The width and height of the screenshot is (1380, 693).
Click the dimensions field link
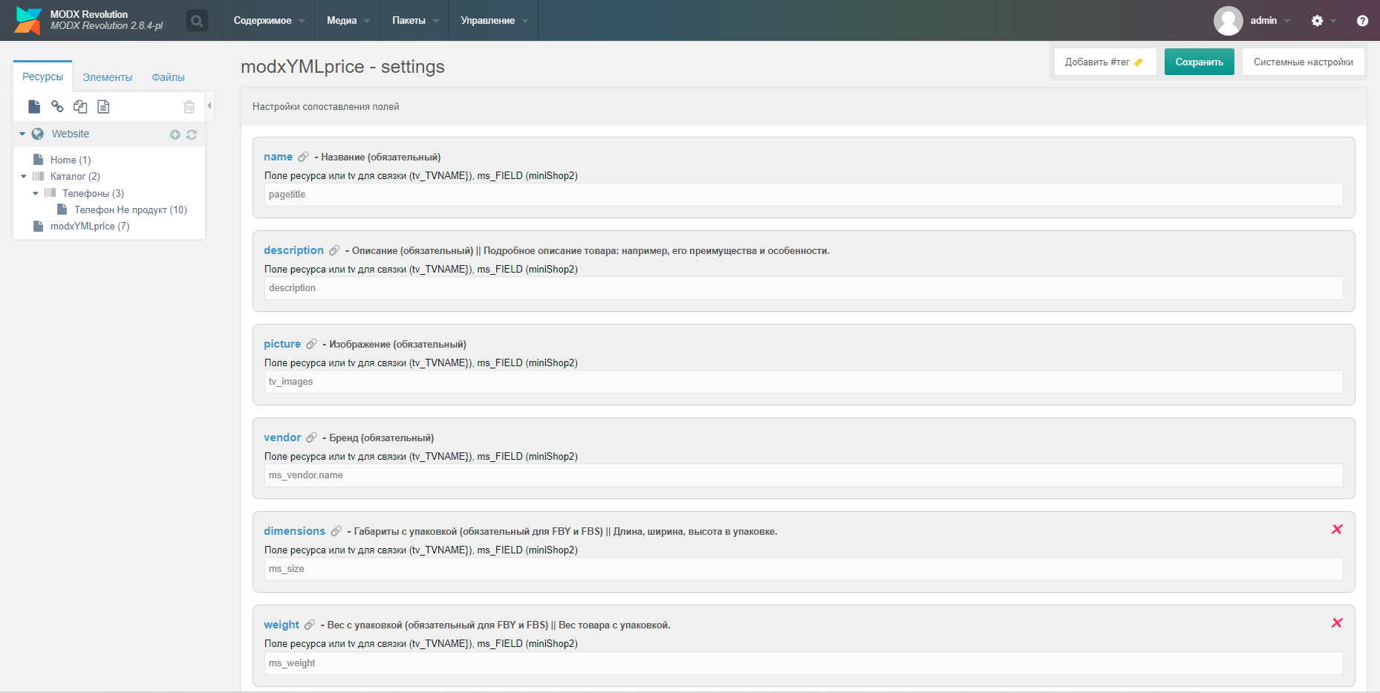pyautogui.click(x=294, y=531)
